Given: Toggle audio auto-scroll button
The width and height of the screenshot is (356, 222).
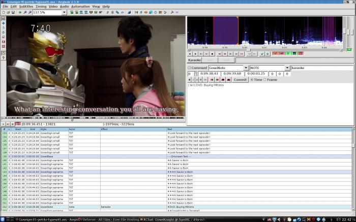Looking at the screenshot, I should pos(288,53).
